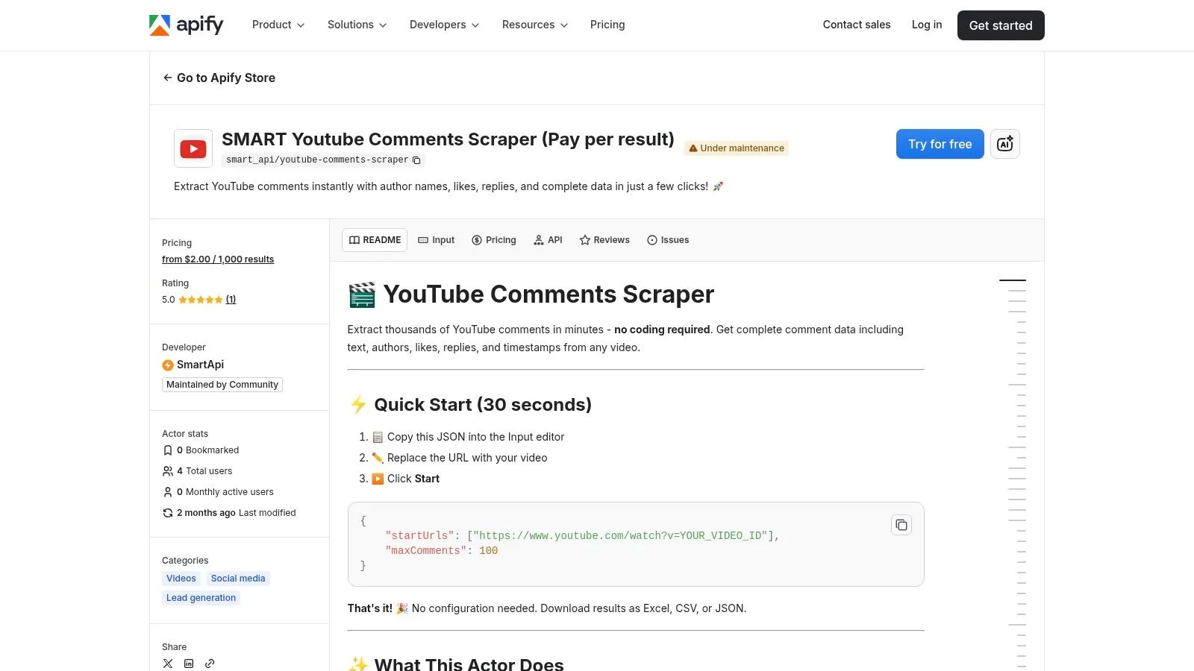Open the Developers dropdown menu
Viewport: 1194px width, 671px height.
444,25
